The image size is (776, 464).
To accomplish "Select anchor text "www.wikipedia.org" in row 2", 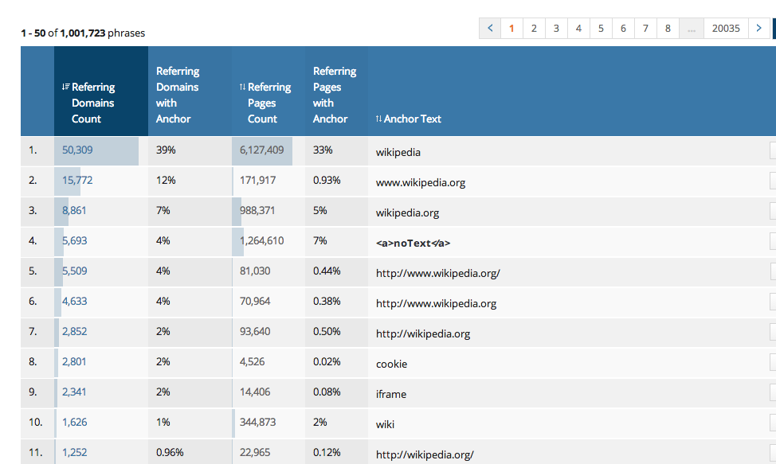I will tap(421, 182).
